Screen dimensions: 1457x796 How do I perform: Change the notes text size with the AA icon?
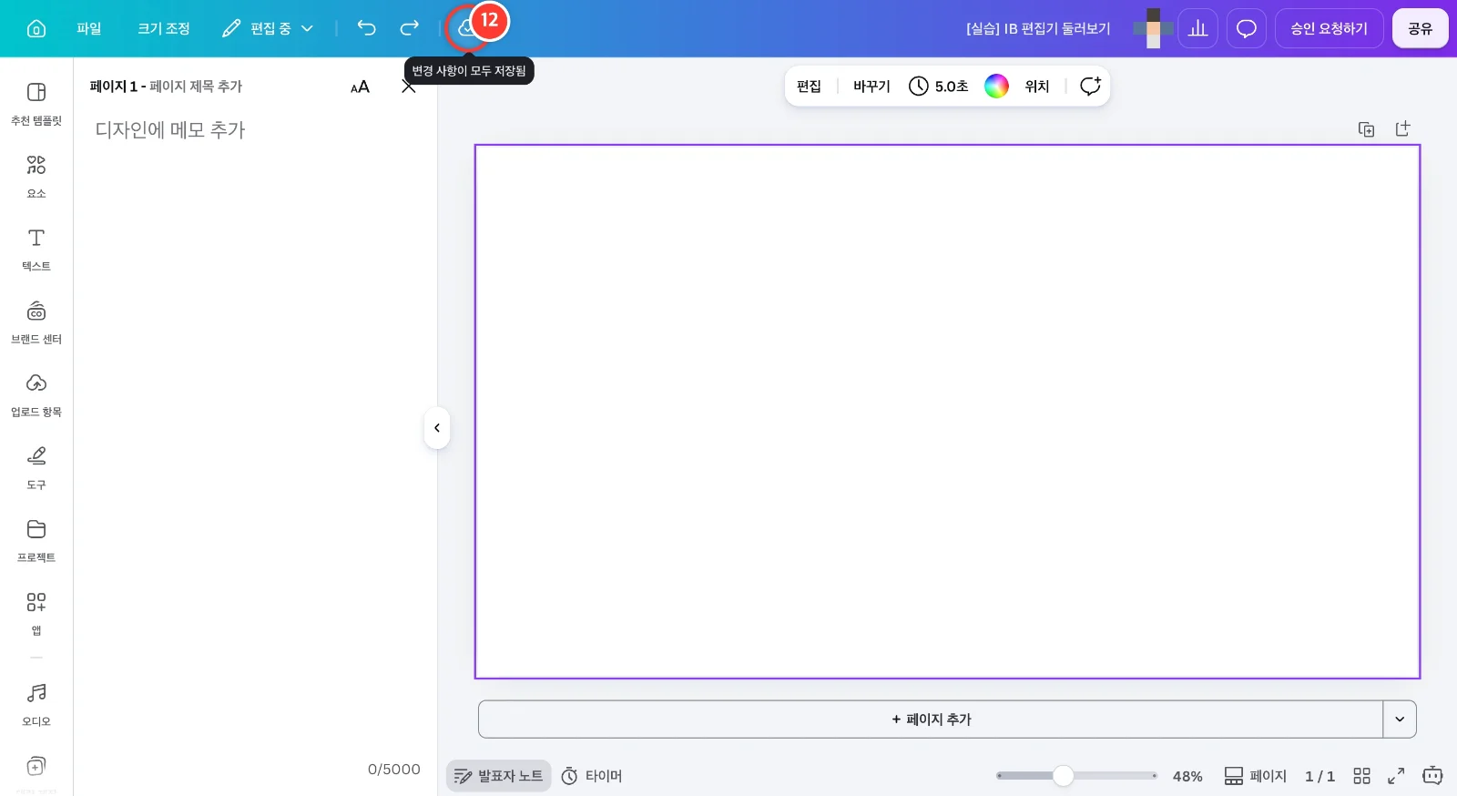pyautogui.click(x=360, y=87)
